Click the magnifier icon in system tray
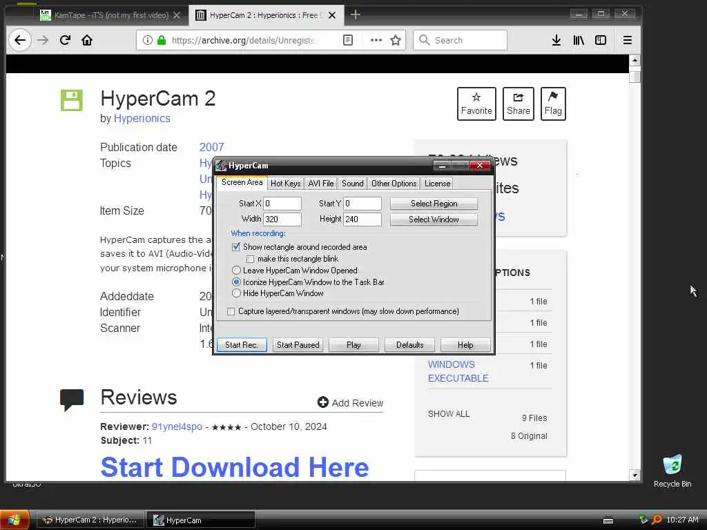707x530 pixels. point(657,520)
